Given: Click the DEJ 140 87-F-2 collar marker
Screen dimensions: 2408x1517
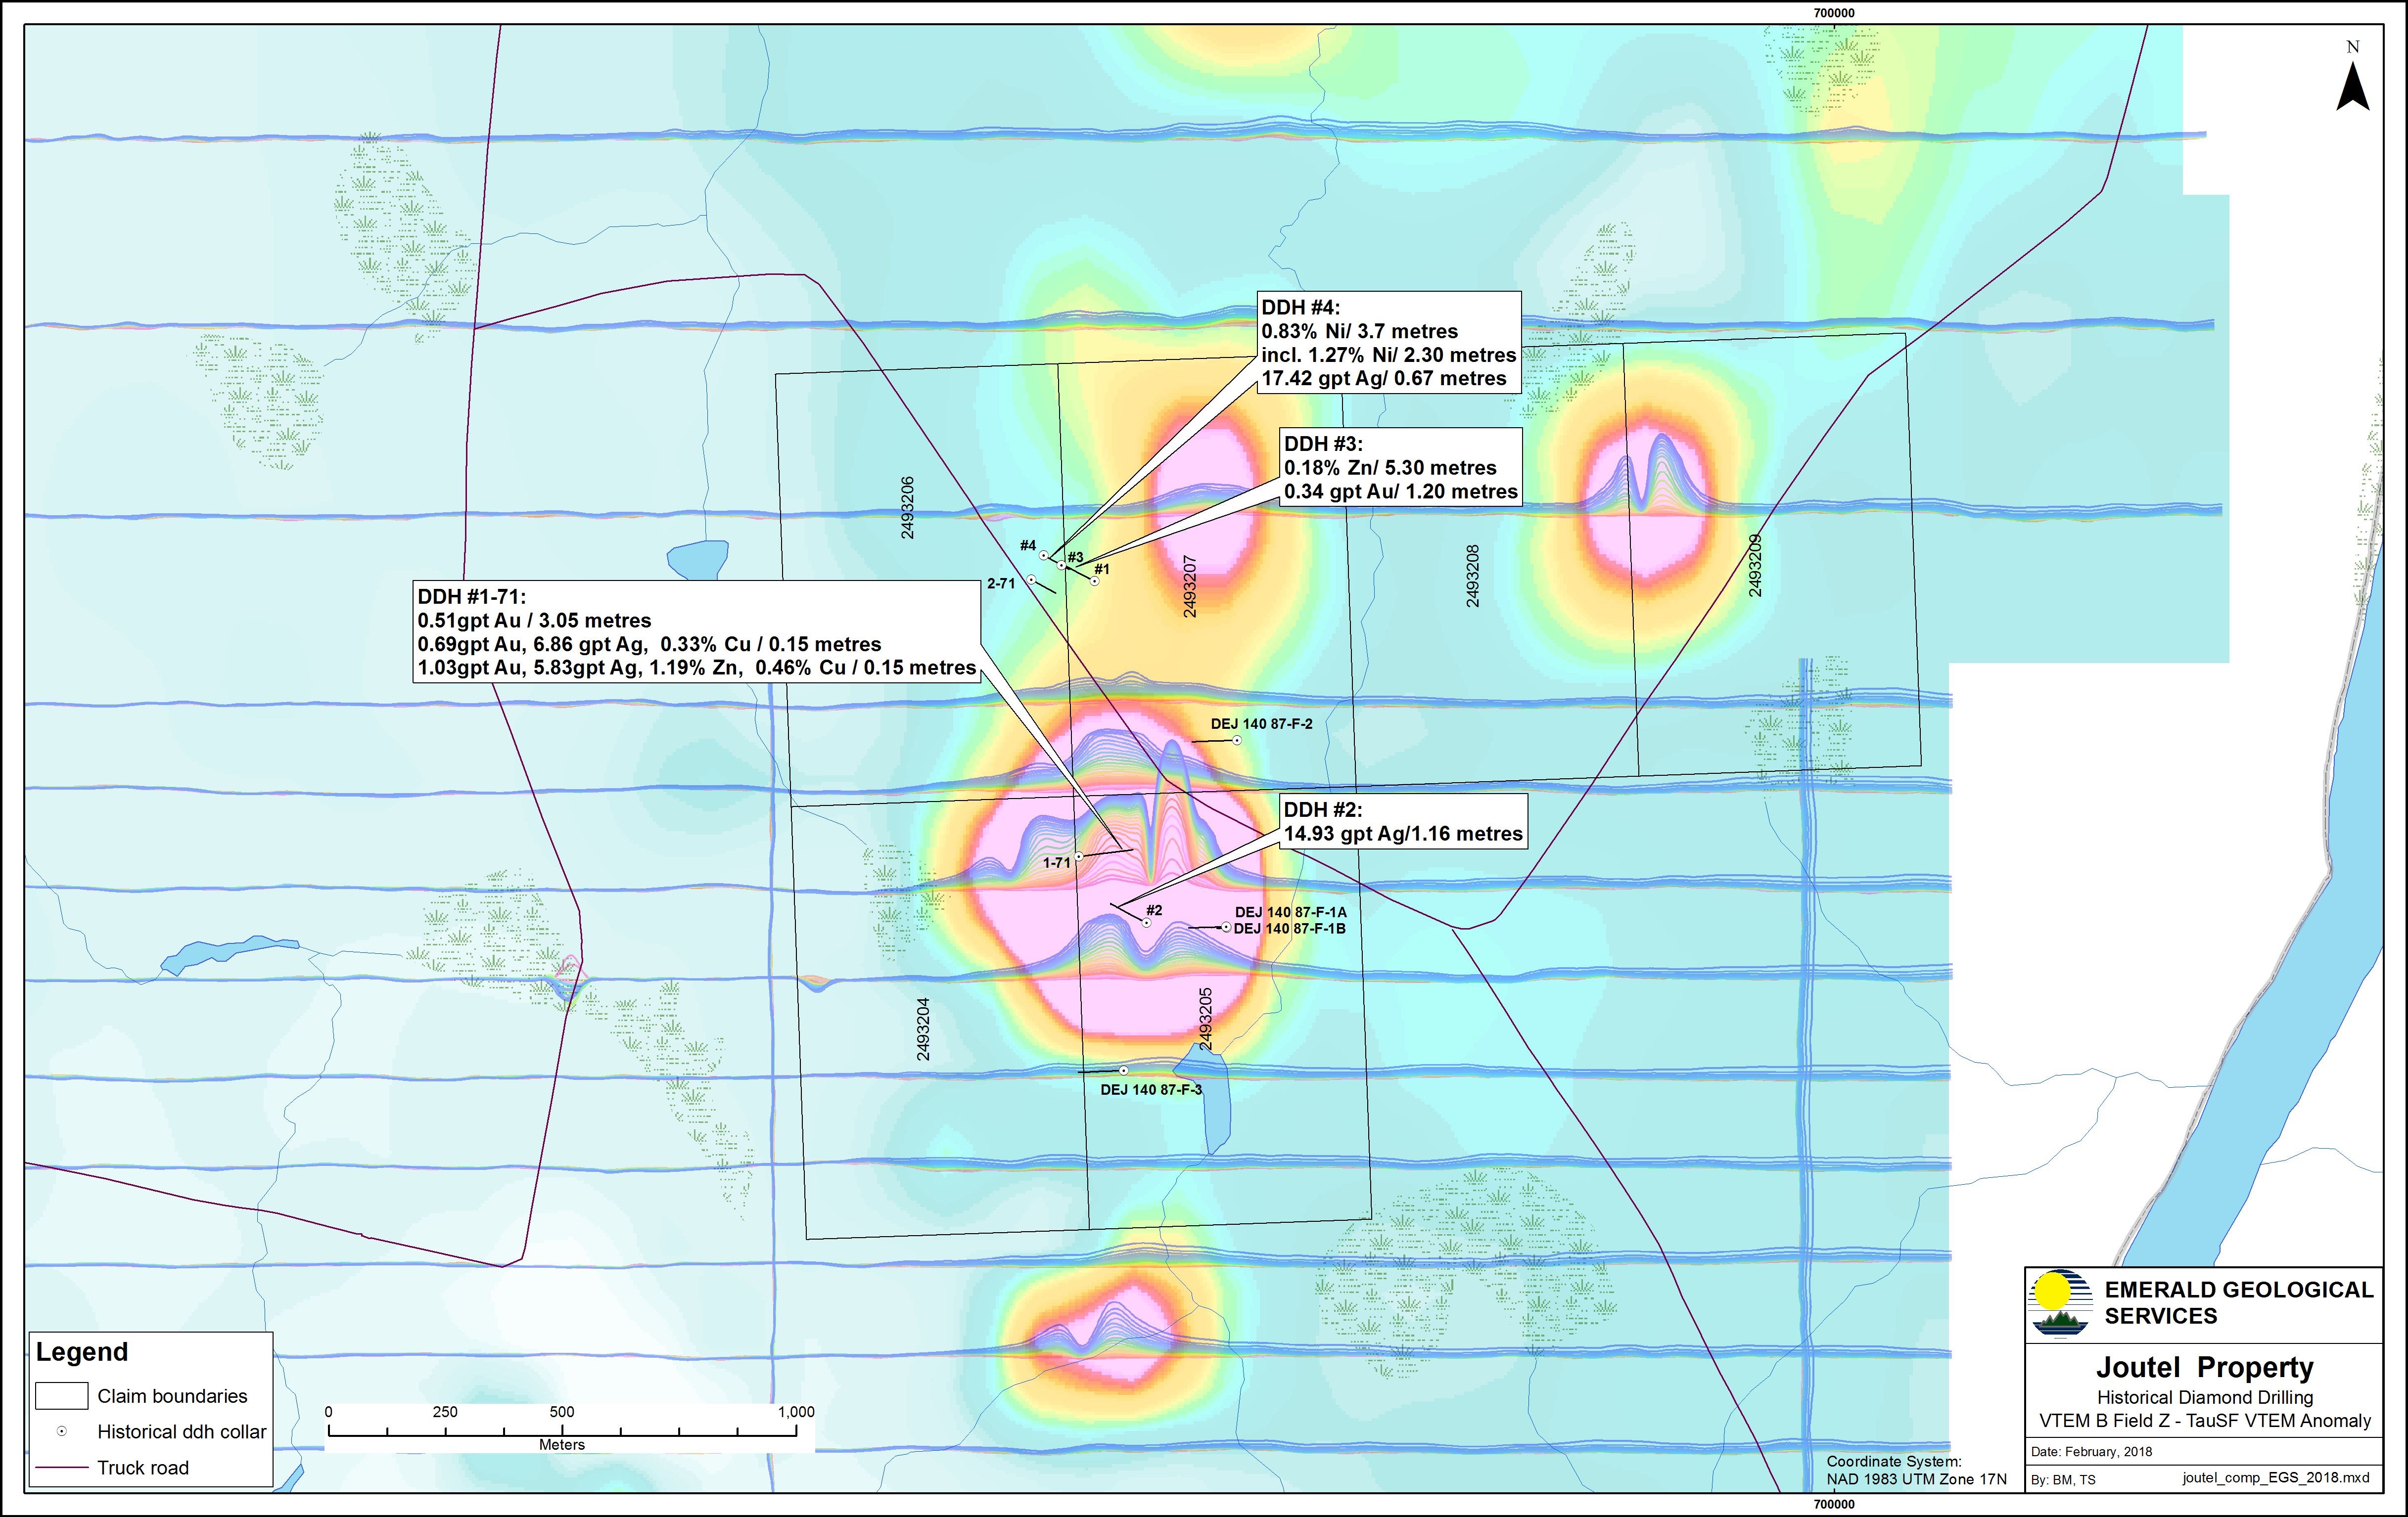Looking at the screenshot, I should point(1237,741).
